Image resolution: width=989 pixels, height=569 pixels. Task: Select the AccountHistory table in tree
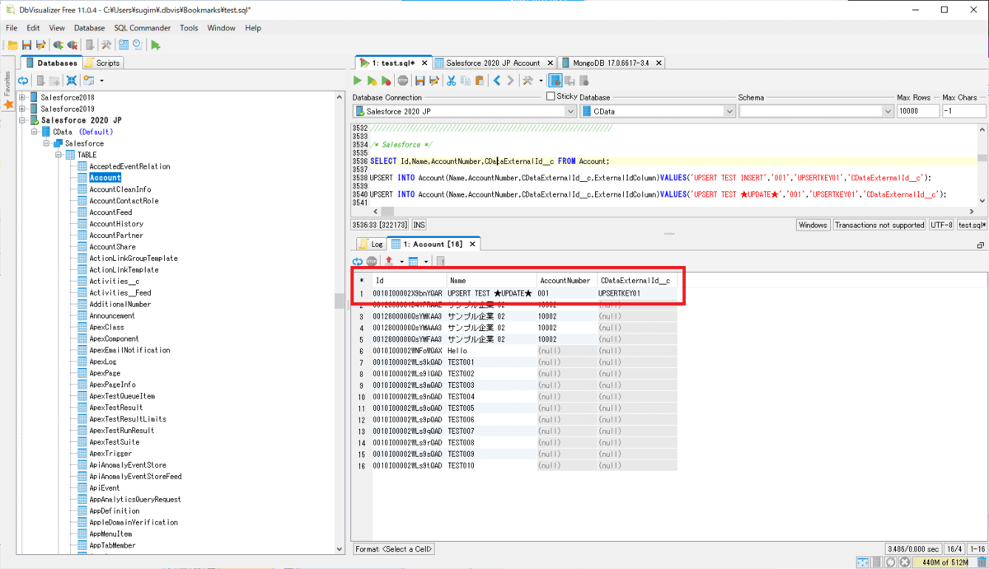116,224
